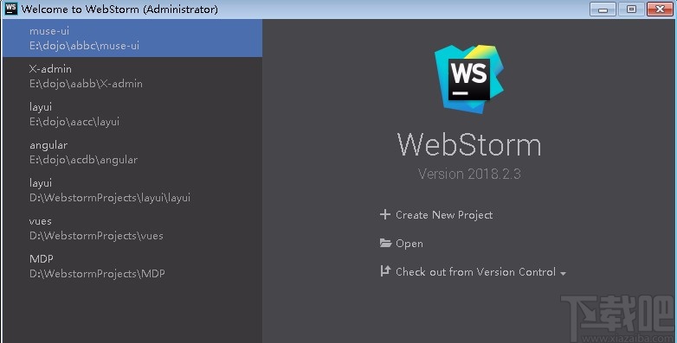Click the path E:\dojo\aabb\X-admin

[86, 84]
